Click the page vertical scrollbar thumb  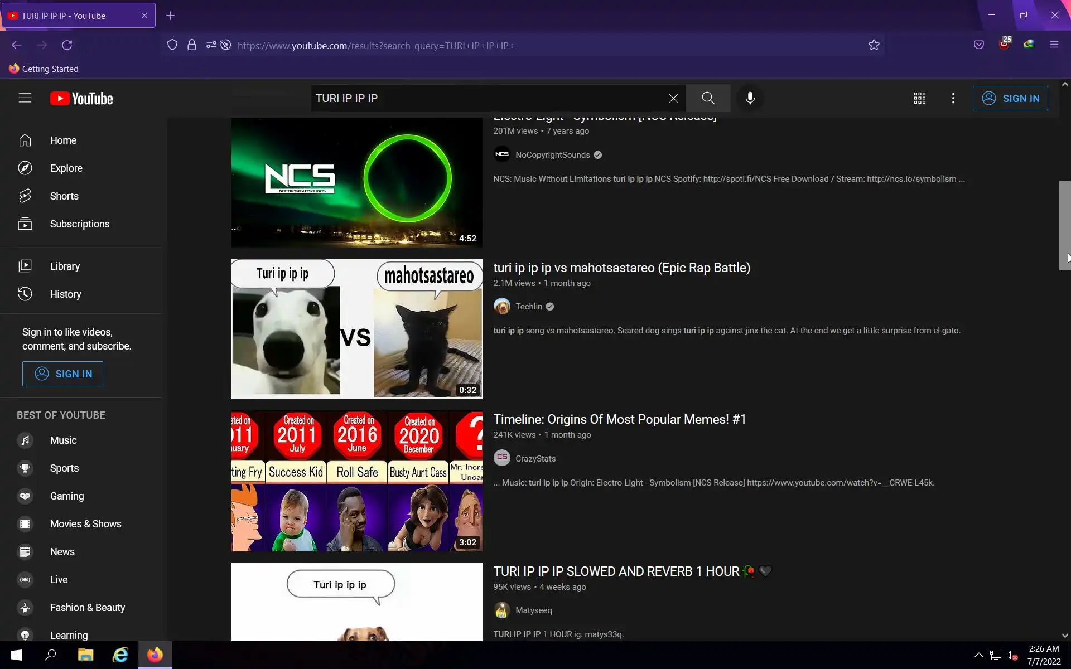[x=1064, y=225]
